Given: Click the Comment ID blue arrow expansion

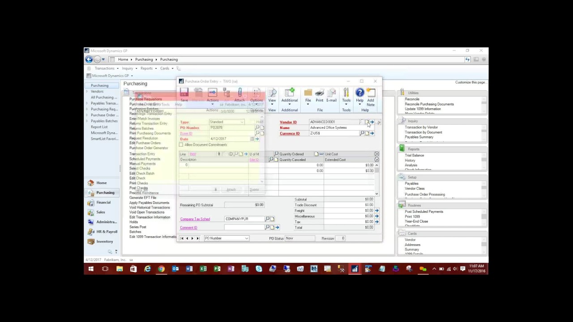Looking at the screenshot, I should (x=277, y=227).
